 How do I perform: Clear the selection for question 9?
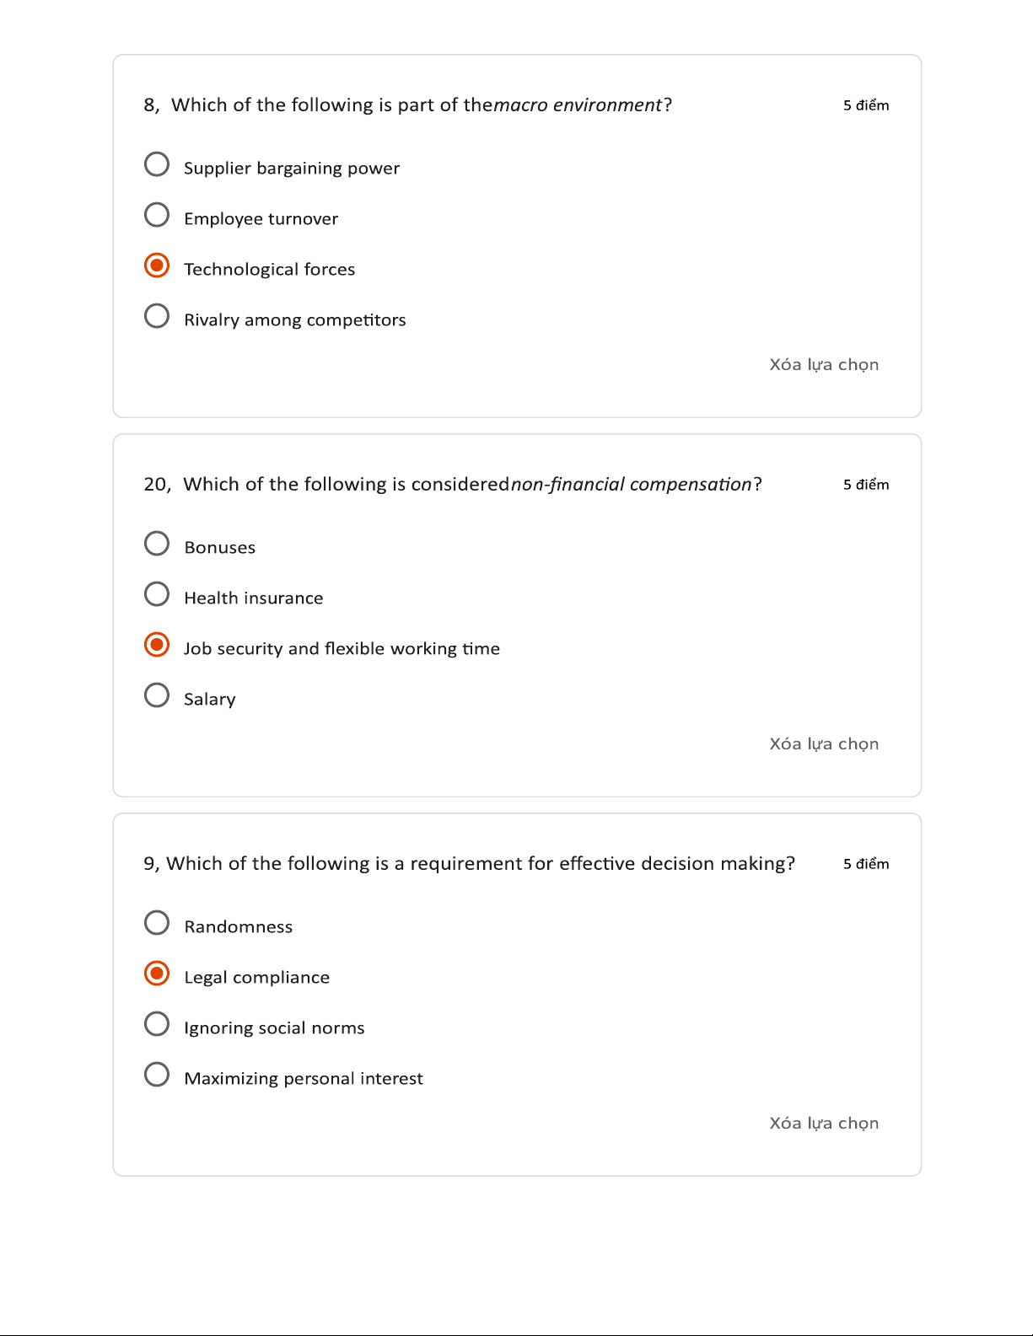coord(823,1124)
